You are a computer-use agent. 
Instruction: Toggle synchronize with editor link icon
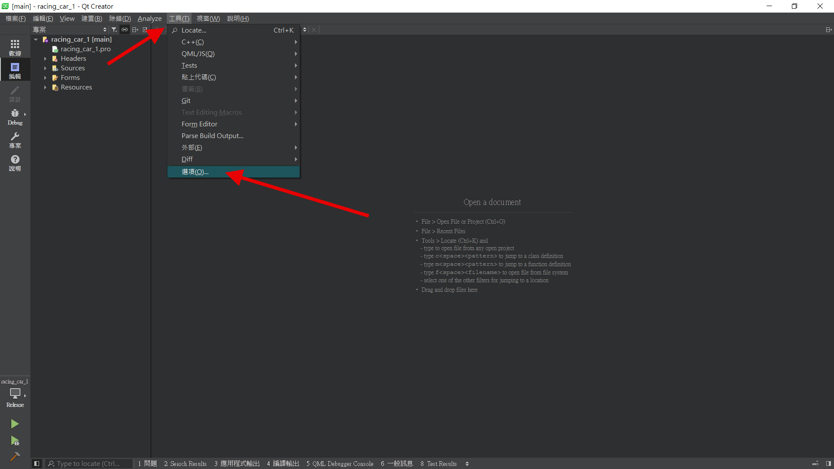(x=125, y=30)
